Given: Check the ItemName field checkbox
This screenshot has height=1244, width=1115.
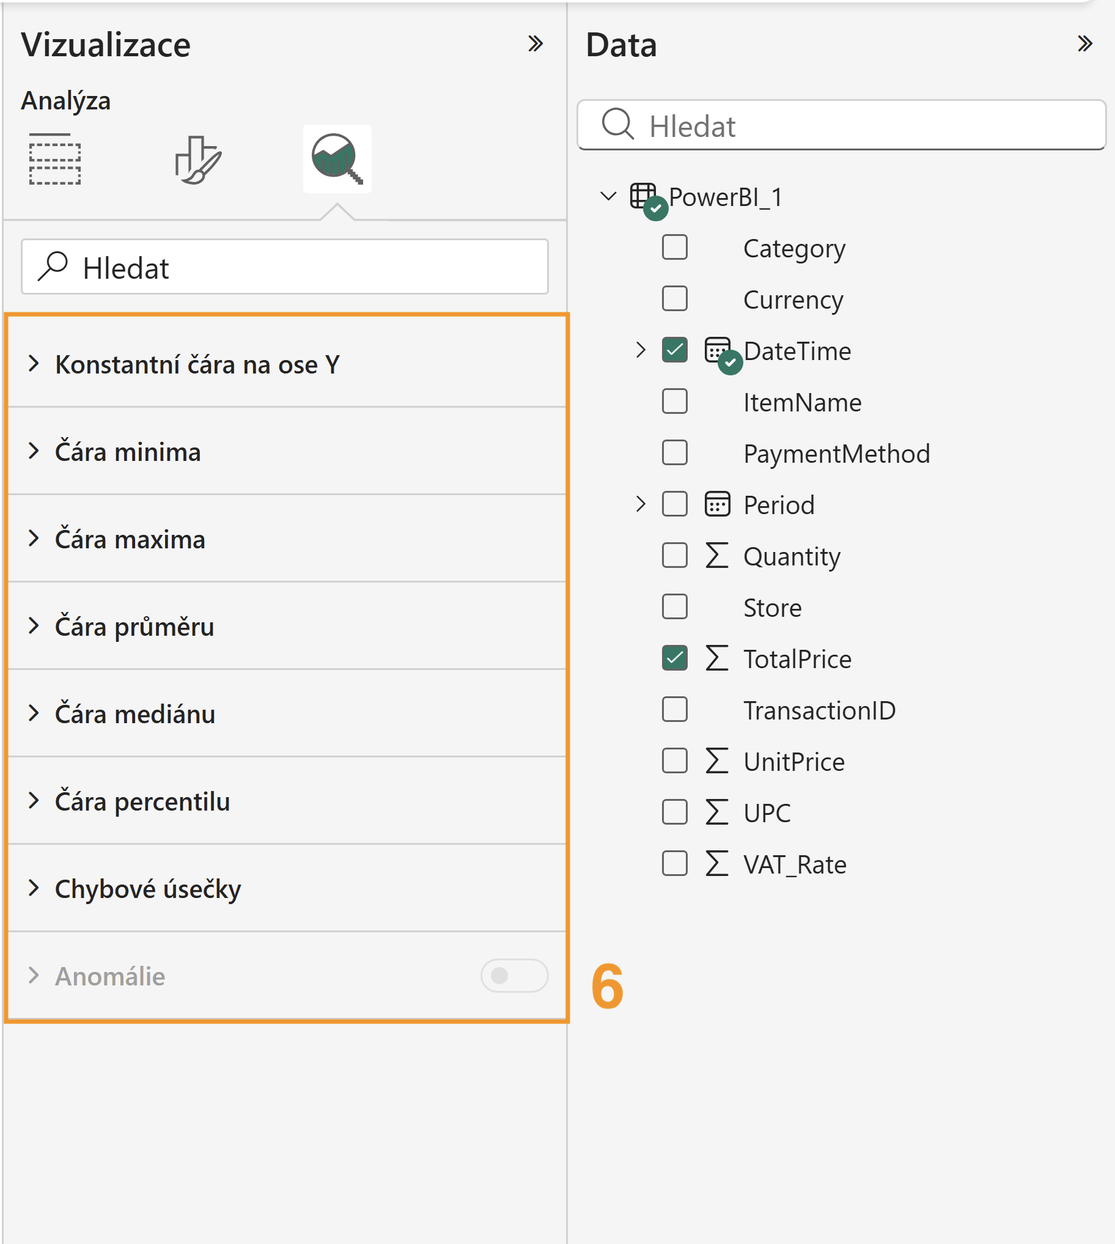Looking at the screenshot, I should [674, 402].
